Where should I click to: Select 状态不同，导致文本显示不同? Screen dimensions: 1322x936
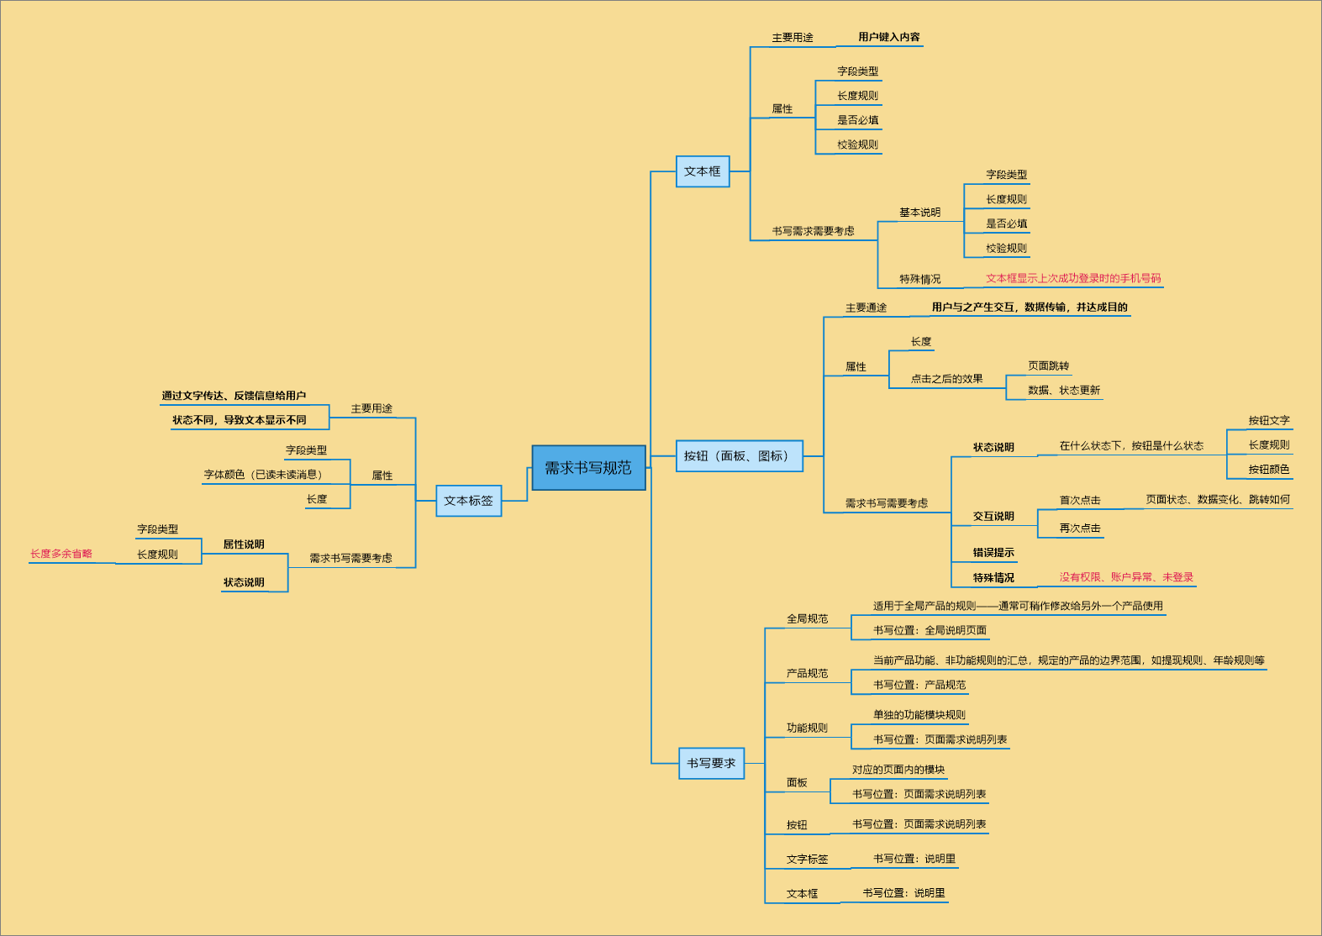[x=240, y=420]
